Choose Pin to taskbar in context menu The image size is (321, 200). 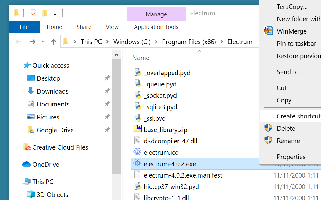[296, 43]
